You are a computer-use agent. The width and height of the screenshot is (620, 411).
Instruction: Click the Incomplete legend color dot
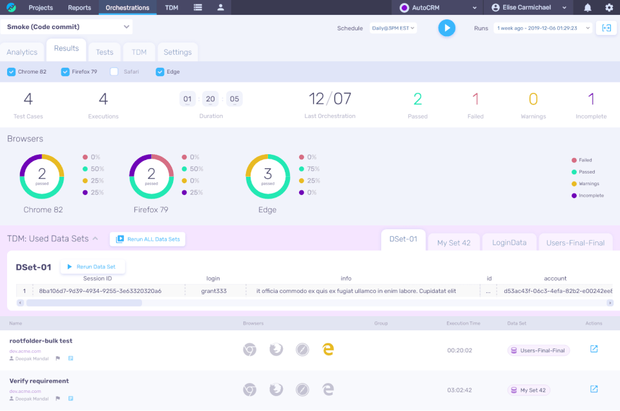(x=574, y=195)
